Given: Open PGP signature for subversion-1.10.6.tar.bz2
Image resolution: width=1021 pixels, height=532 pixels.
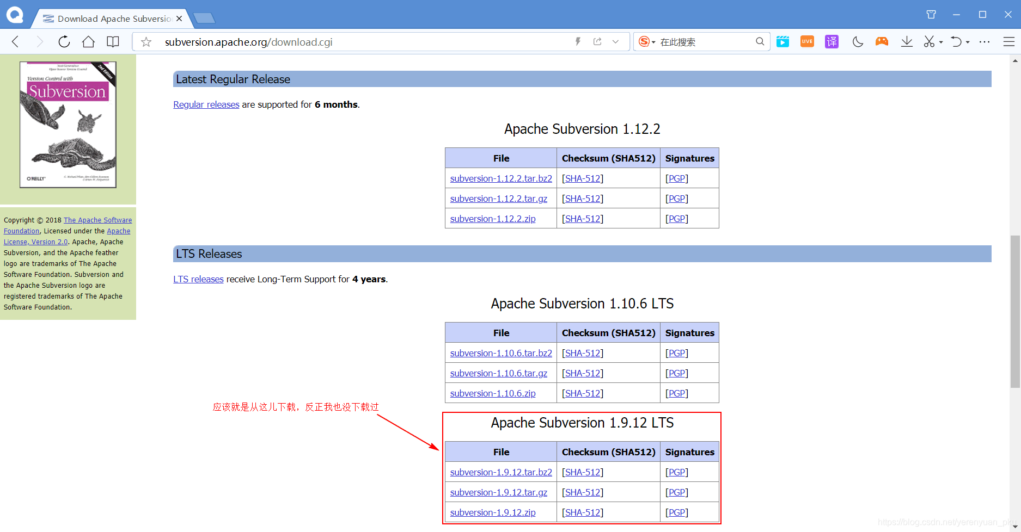Looking at the screenshot, I should click(677, 353).
